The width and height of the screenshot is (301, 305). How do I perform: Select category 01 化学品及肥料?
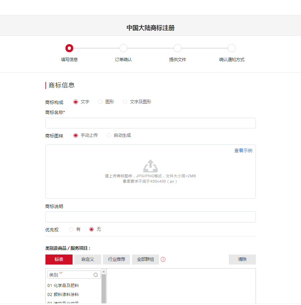[63, 286]
